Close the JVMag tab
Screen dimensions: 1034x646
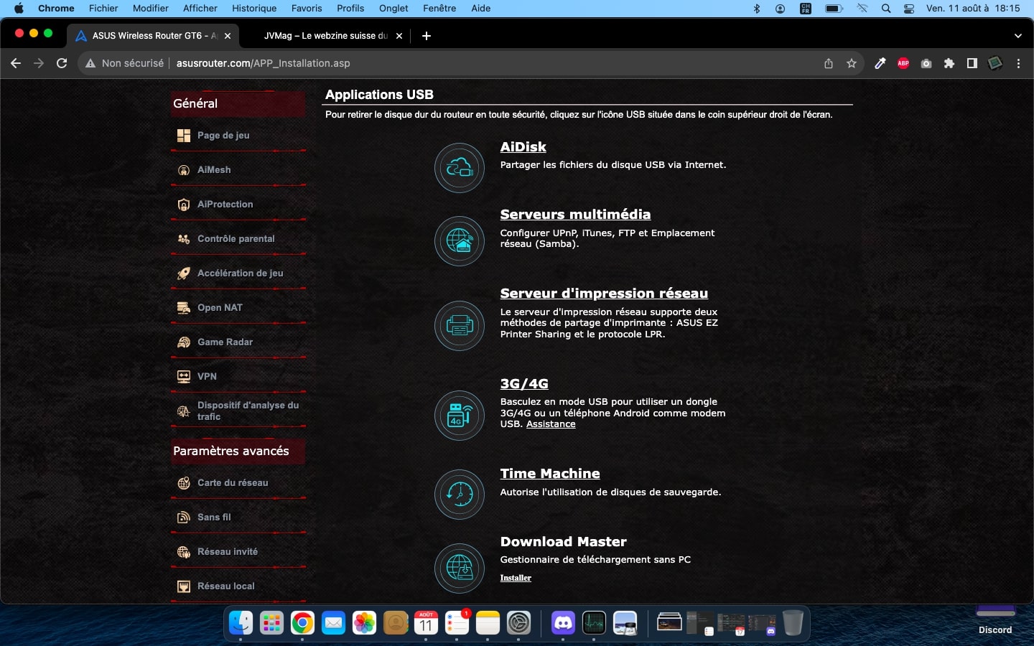coord(400,35)
